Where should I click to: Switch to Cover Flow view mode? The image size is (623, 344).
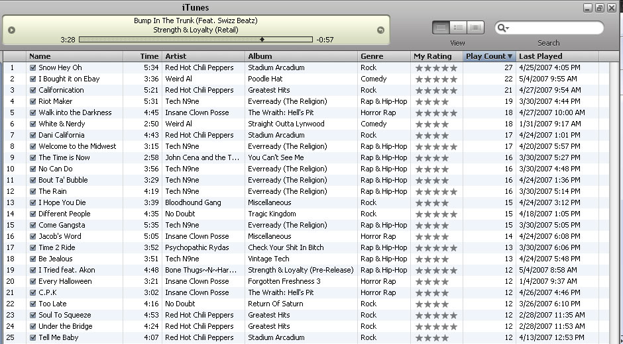tap(475, 28)
